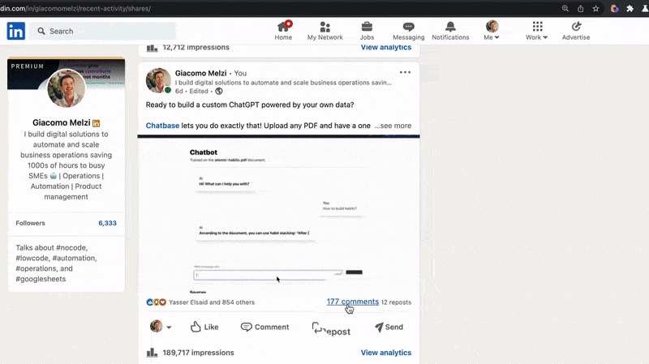Click the LinkedIn premium badge beside name

pos(96,123)
